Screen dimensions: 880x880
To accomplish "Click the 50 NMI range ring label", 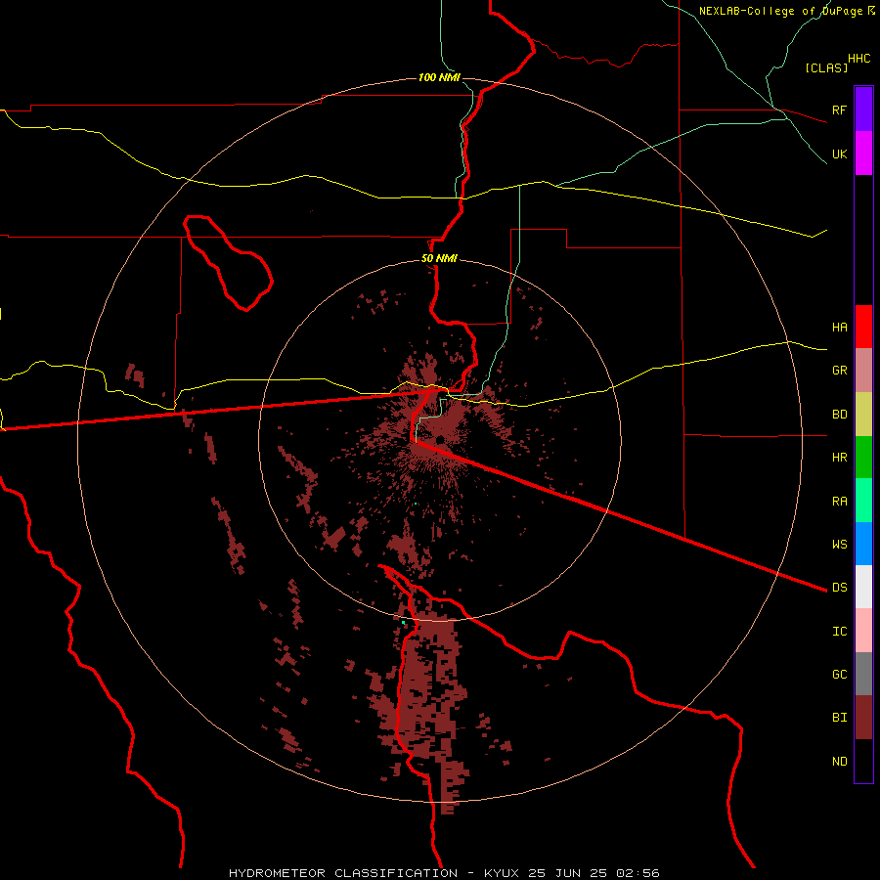I will pyautogui.click(x=439, y=258).
